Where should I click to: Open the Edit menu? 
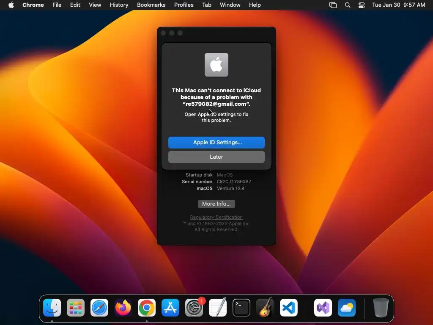click(x=75, y=5)
